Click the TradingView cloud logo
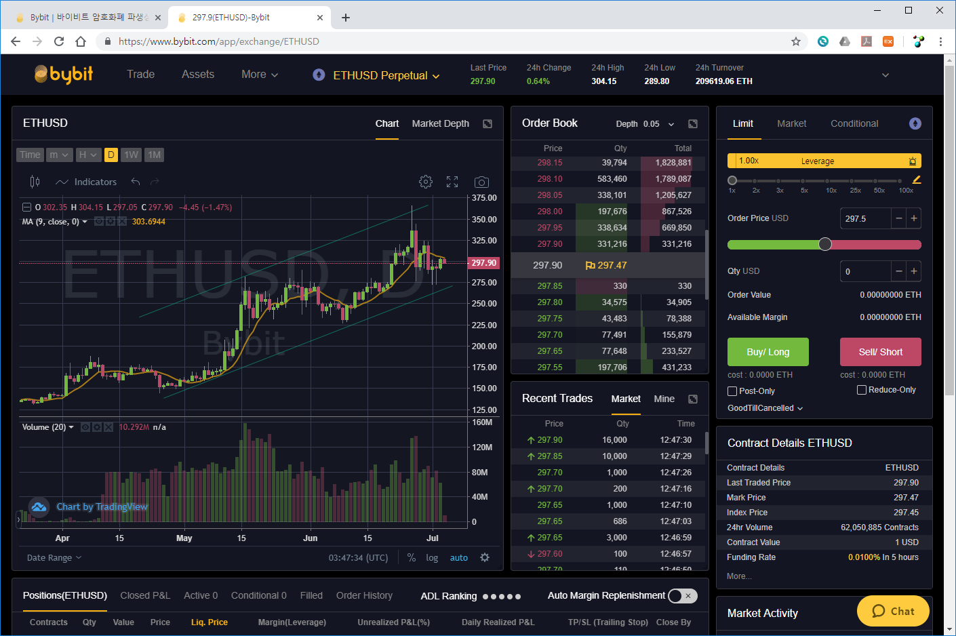The image size is (956, 636). click(39, 506)
